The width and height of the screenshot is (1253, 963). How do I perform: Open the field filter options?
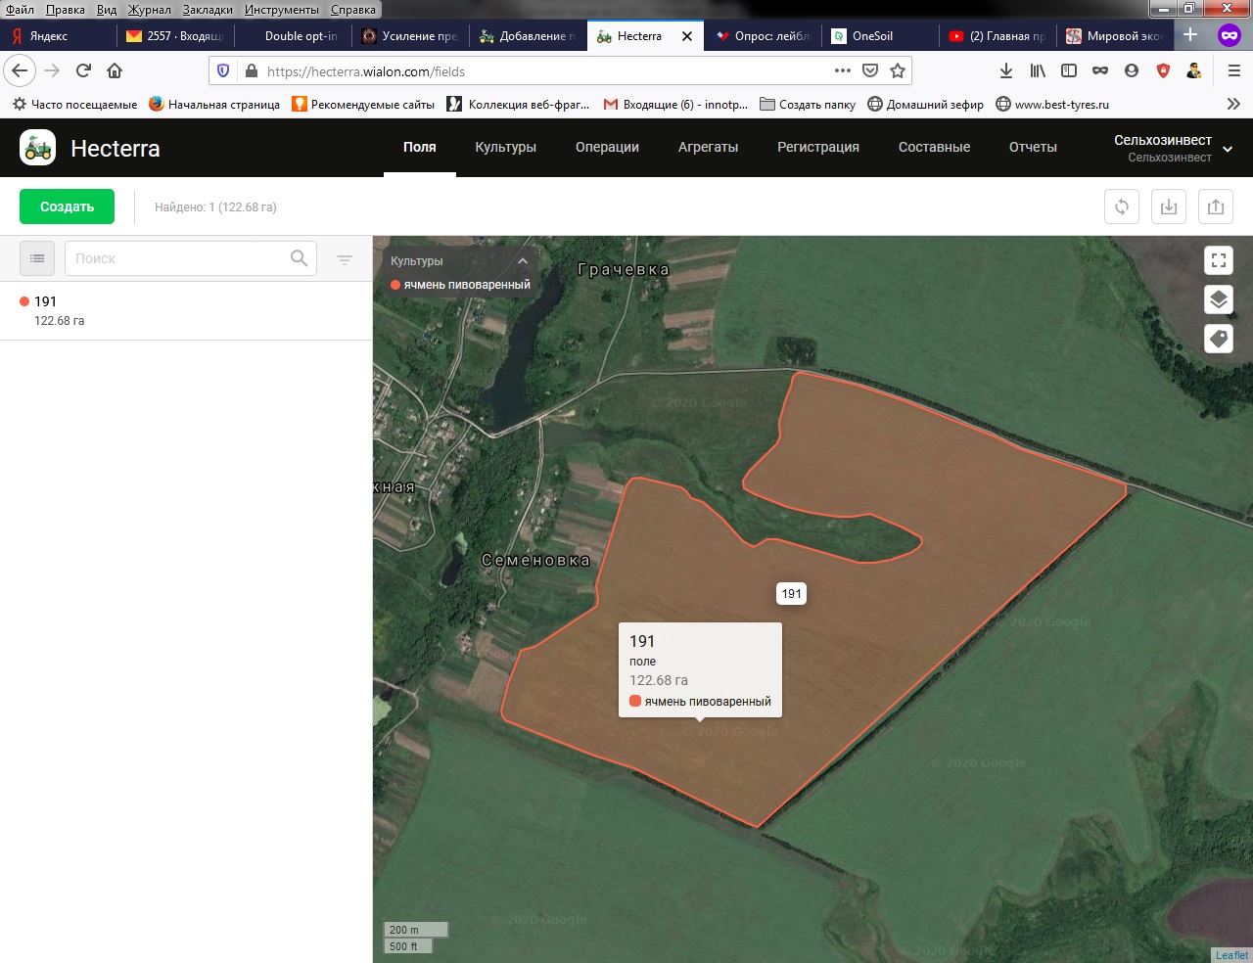pyautogui.click(x=345, y=259)
